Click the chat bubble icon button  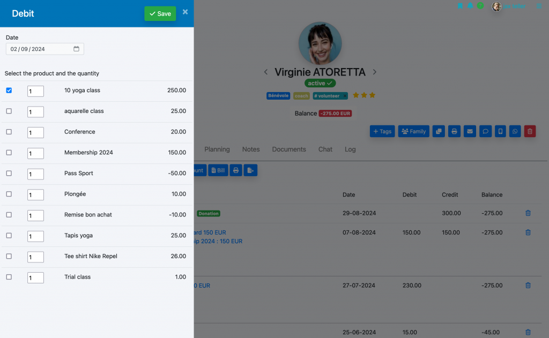(485, 131)
